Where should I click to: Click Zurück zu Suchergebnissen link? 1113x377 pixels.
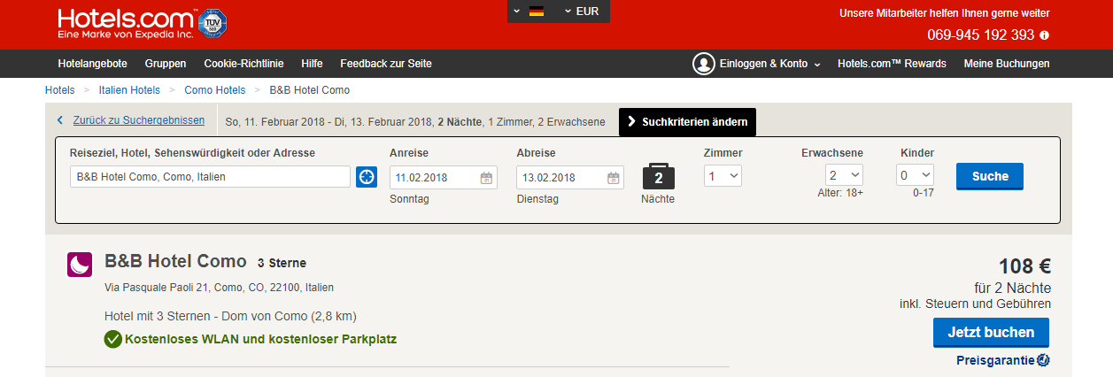coord(139,120)
